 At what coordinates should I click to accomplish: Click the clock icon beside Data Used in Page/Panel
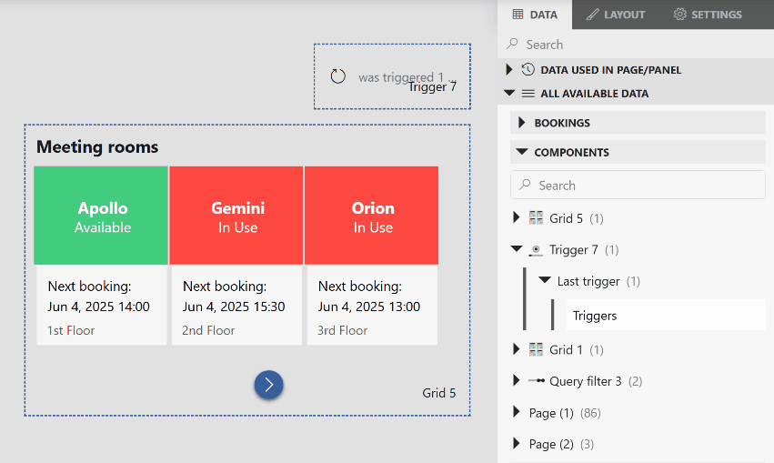(x=528, y=70)
